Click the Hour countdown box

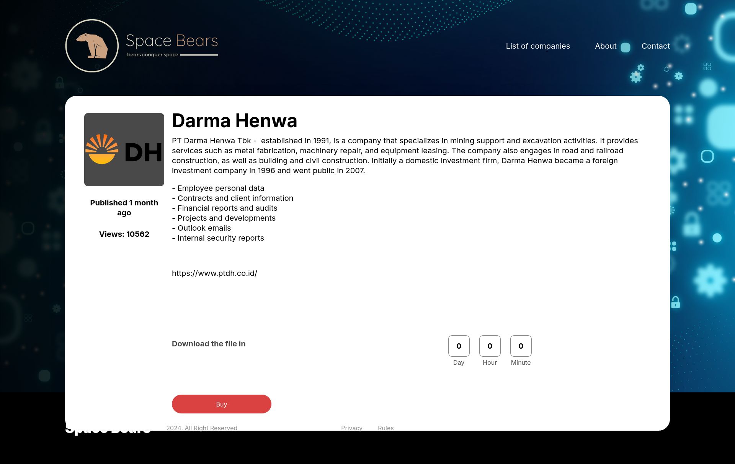(x=490, y=346)
